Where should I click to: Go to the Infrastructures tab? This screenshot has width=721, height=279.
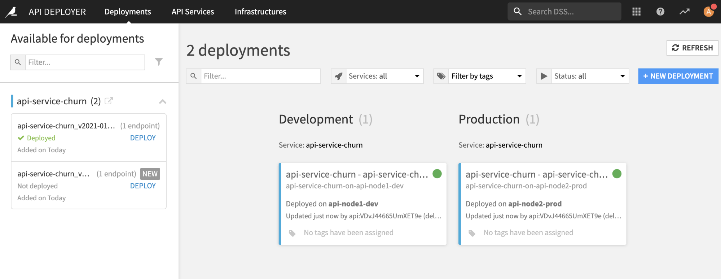coord(260,12)
